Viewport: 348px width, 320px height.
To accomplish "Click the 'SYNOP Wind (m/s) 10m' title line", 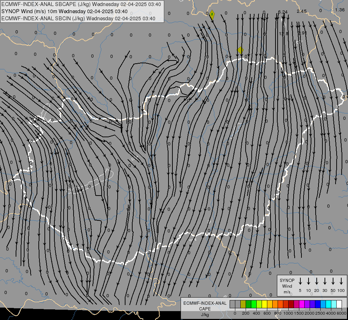I will (x=64, y=11).
